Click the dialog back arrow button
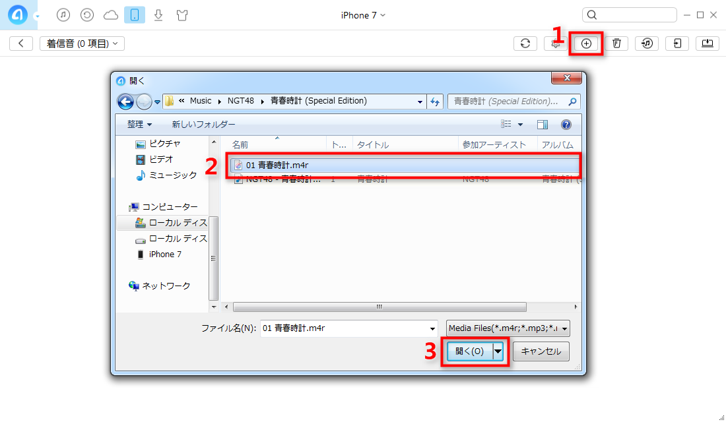The image size is (726, 422). pyautogui.click(x=125, y=102)
